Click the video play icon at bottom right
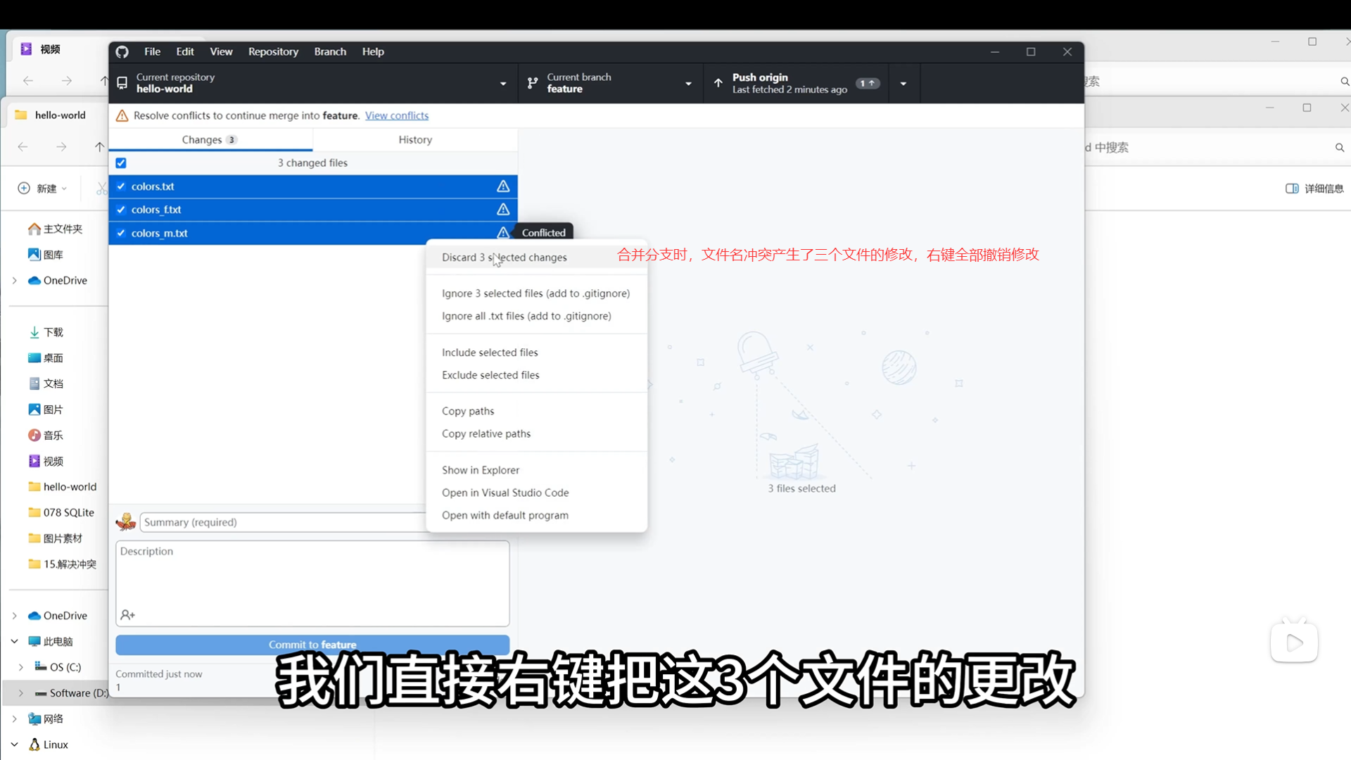This screenshot has height=760, width=1351. pyautogui.click(x=1294, y=642)
